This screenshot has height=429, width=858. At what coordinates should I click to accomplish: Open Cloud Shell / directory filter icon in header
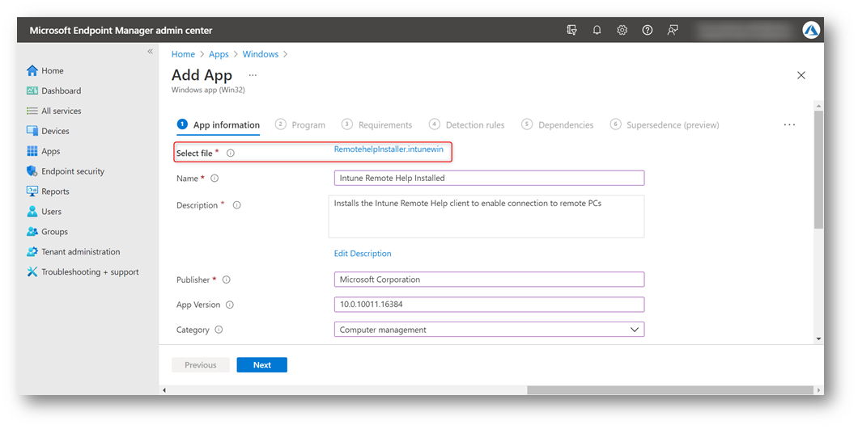coord(571,30)
